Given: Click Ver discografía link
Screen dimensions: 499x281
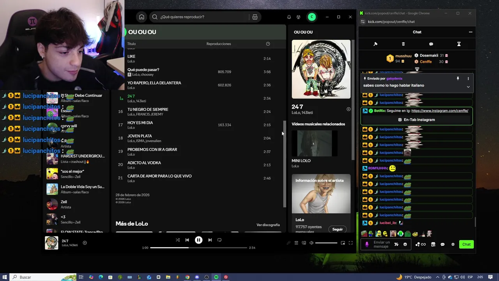Looking at the screenshot, I should [268, 225].
